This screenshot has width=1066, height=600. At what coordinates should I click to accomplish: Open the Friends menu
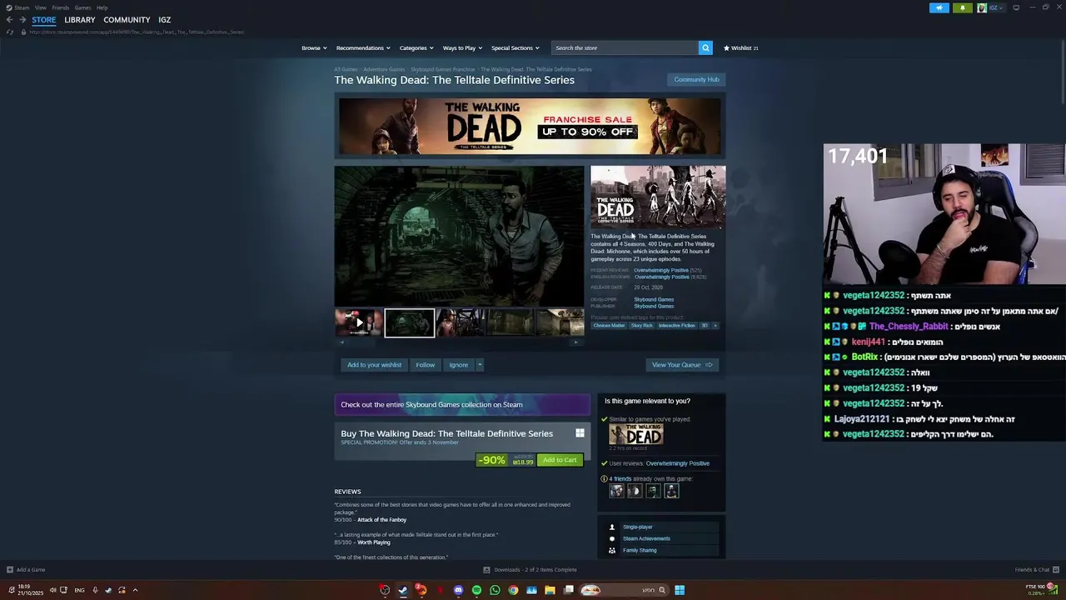point(61,7)
